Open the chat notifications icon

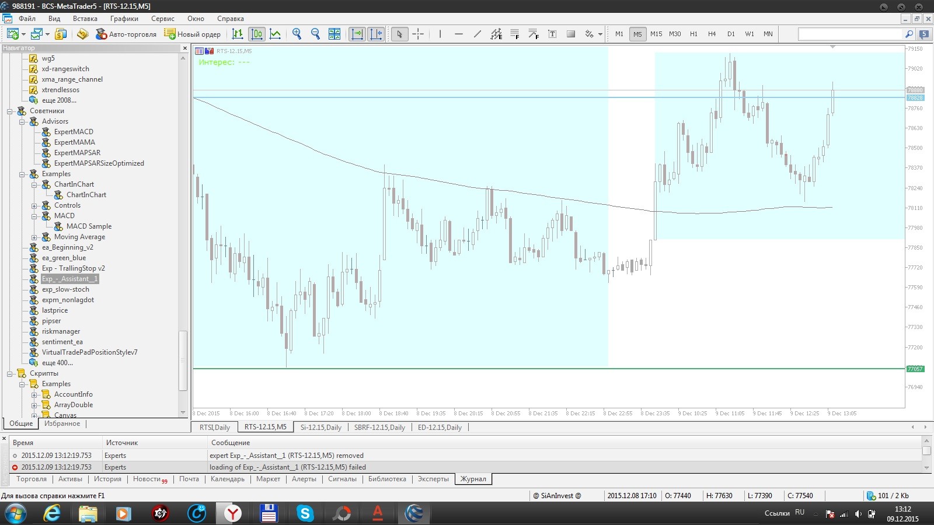[924, 34]
